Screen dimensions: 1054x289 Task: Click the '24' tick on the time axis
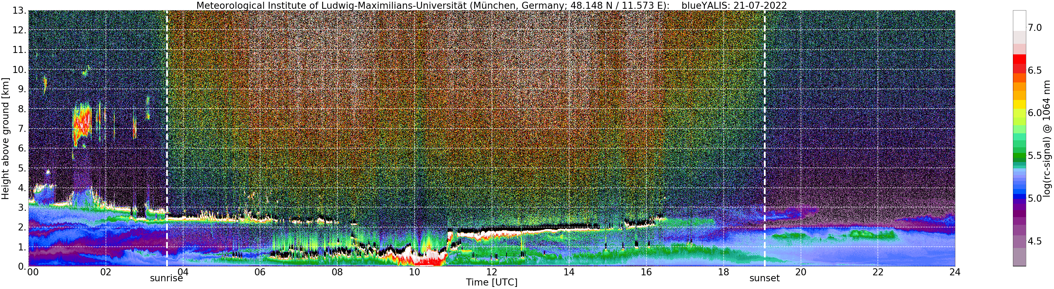tap(955, 272)
